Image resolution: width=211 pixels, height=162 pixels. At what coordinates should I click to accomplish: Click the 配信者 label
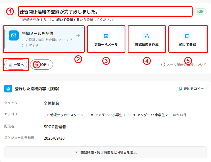click(9, 126)
